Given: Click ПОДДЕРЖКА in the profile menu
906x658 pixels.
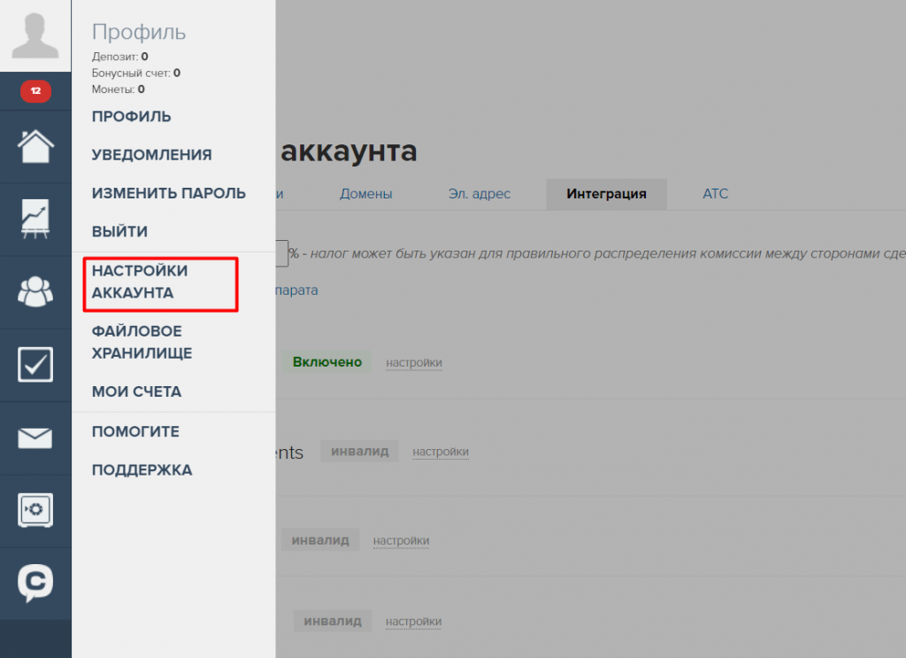Looking at the screenshot, I should pyautogui.click(x=142, y=470).
